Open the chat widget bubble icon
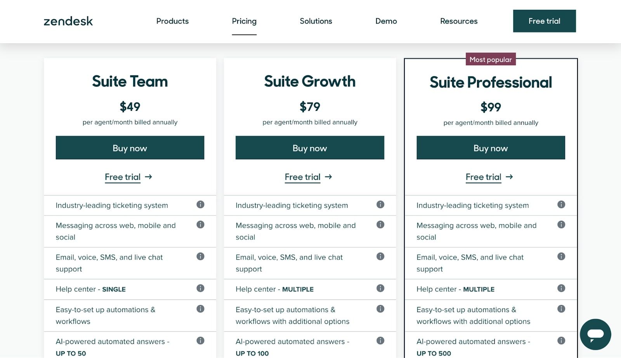The width and height of the screenshot is (621, 358). coord(595,334)
